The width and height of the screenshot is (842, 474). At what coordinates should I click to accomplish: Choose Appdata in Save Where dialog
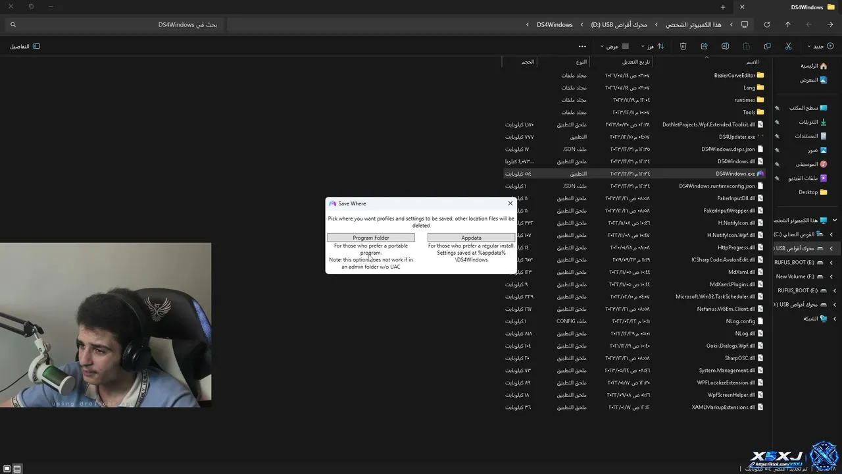(471, 238)
